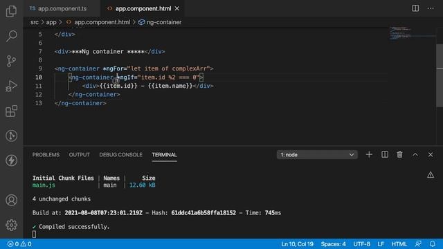Open notifications bell in status bar
443x249 pixels.
click(432, 244)
